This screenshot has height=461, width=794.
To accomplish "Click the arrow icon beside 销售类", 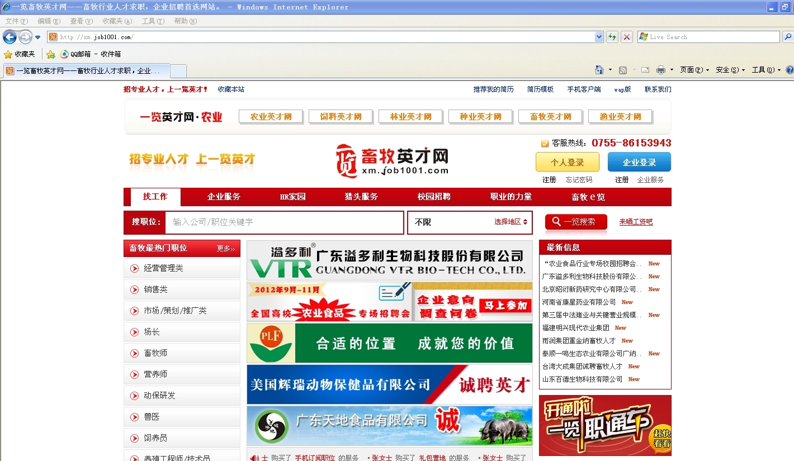I will click(134, 289).
